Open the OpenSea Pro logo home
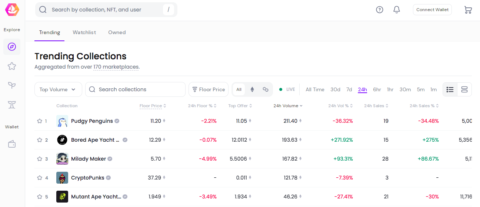This screenshot has width=480, height=207. [x=12, y=10]
